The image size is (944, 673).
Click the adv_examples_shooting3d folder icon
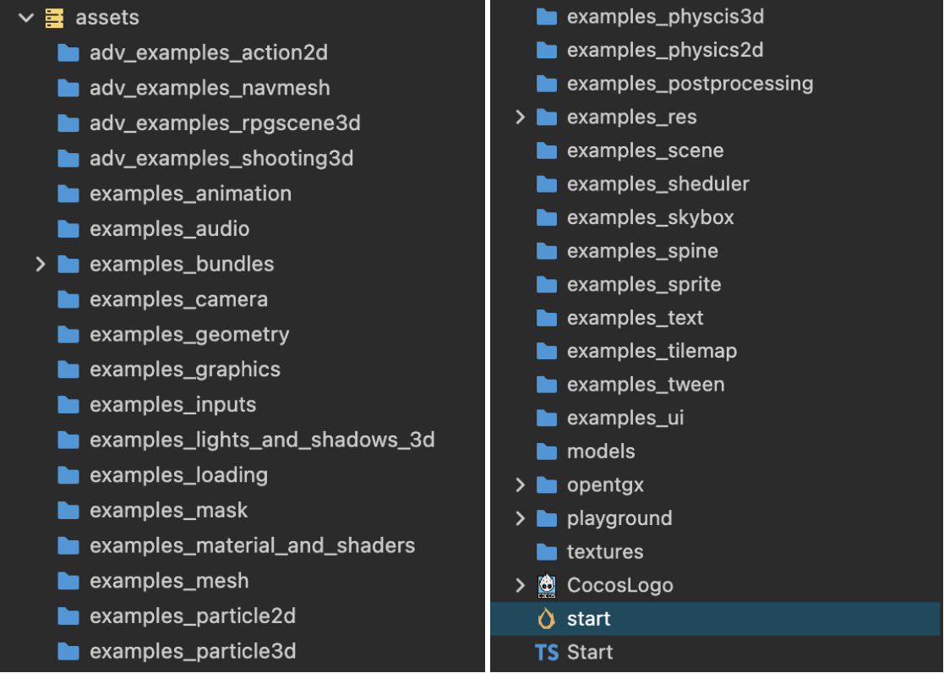click(x=68, y=158)
